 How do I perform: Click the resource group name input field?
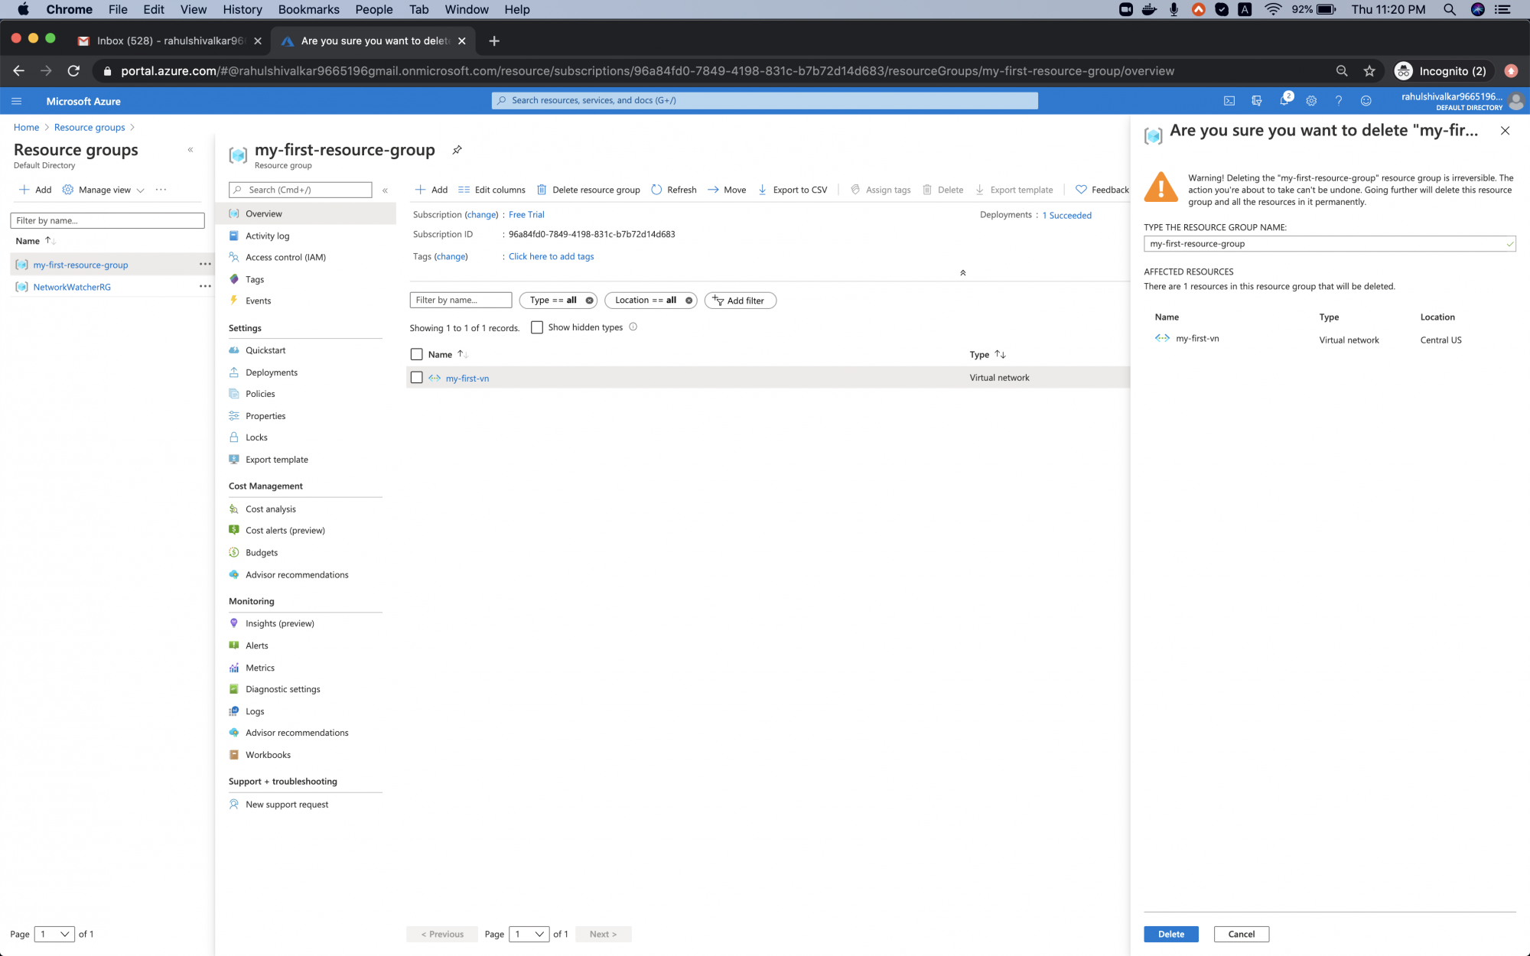[x=1330, y=243]
